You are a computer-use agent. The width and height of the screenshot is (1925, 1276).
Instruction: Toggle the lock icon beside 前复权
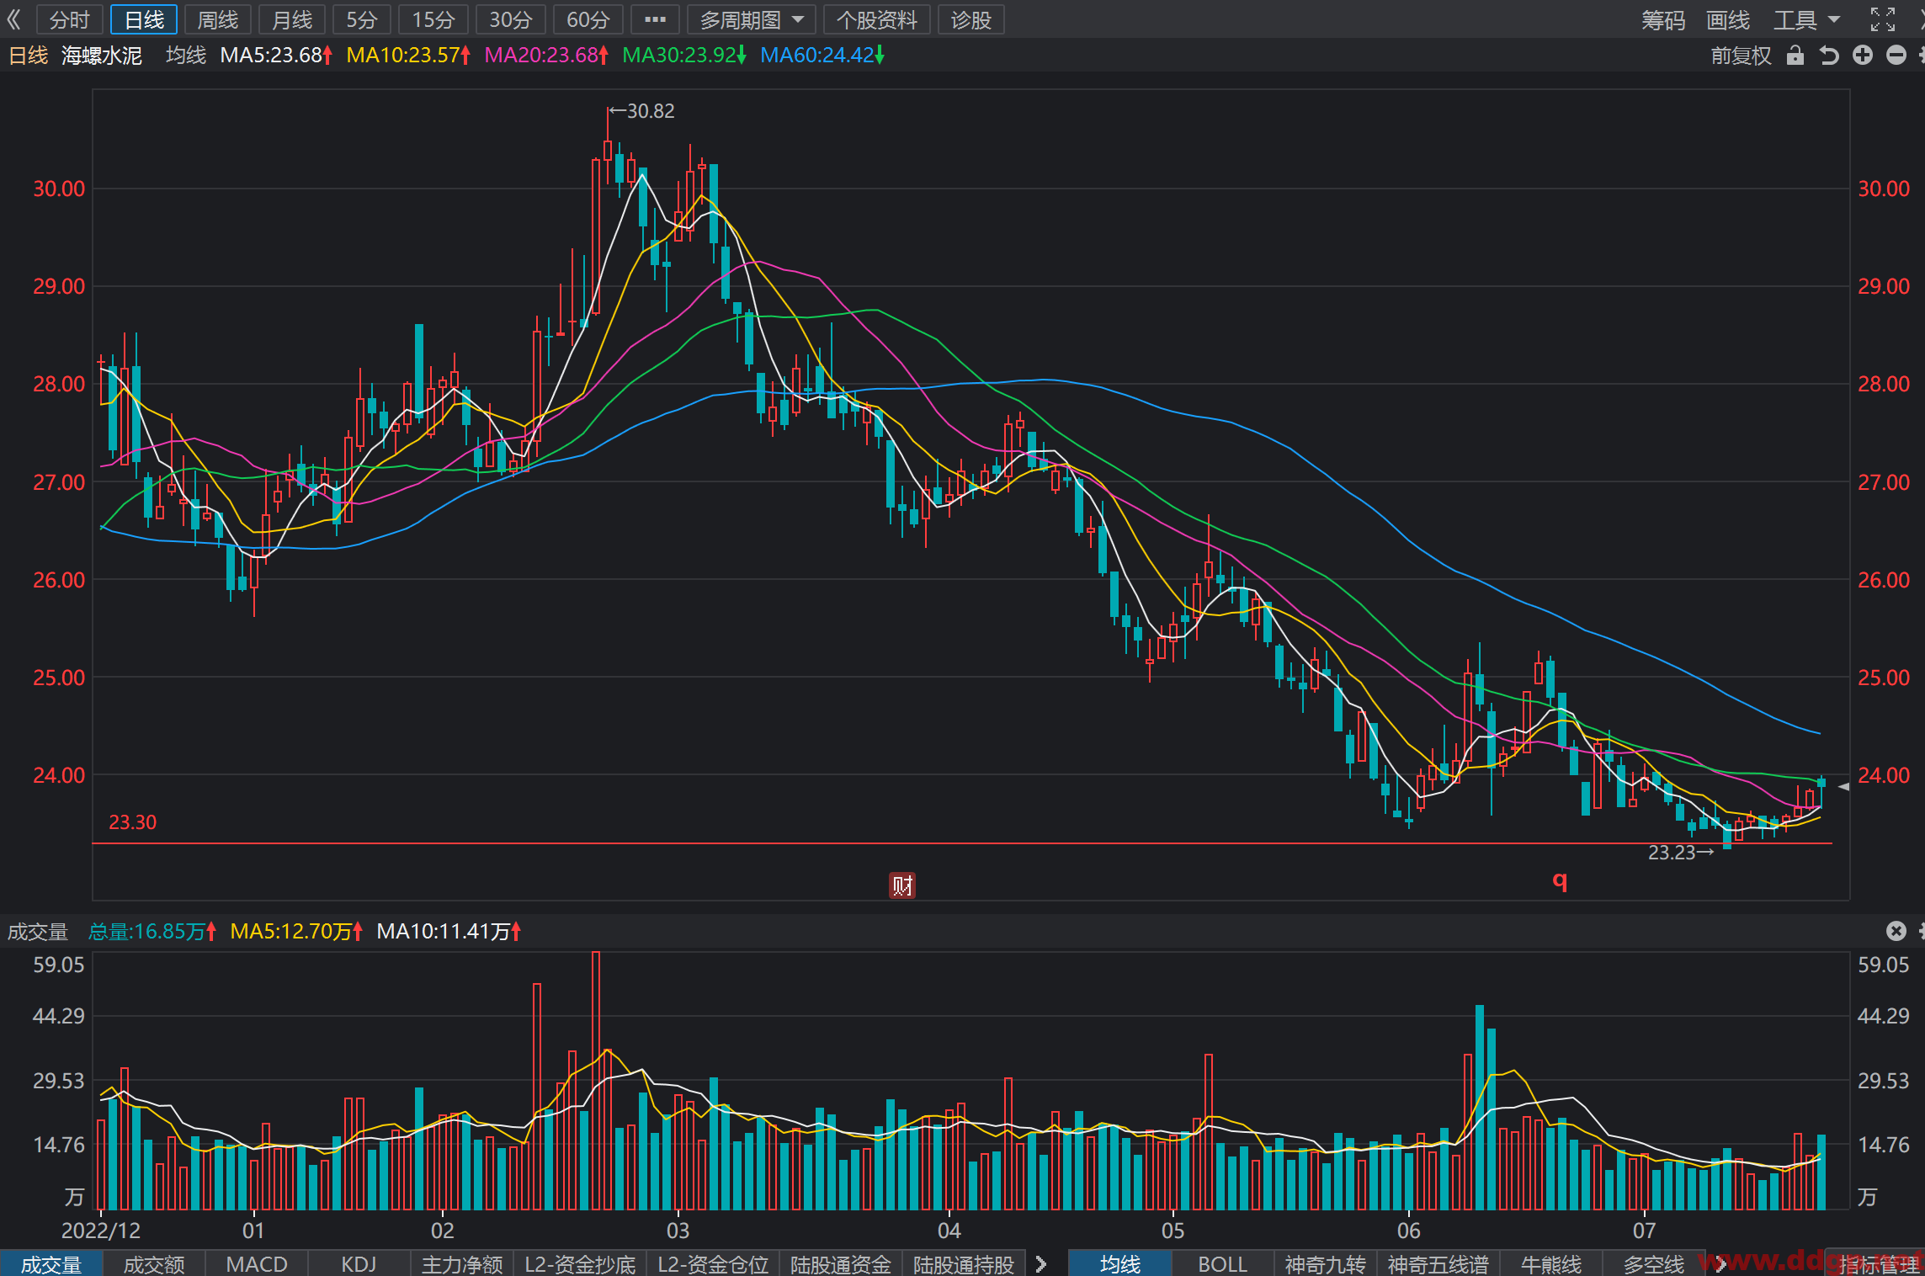[1795, 56]
